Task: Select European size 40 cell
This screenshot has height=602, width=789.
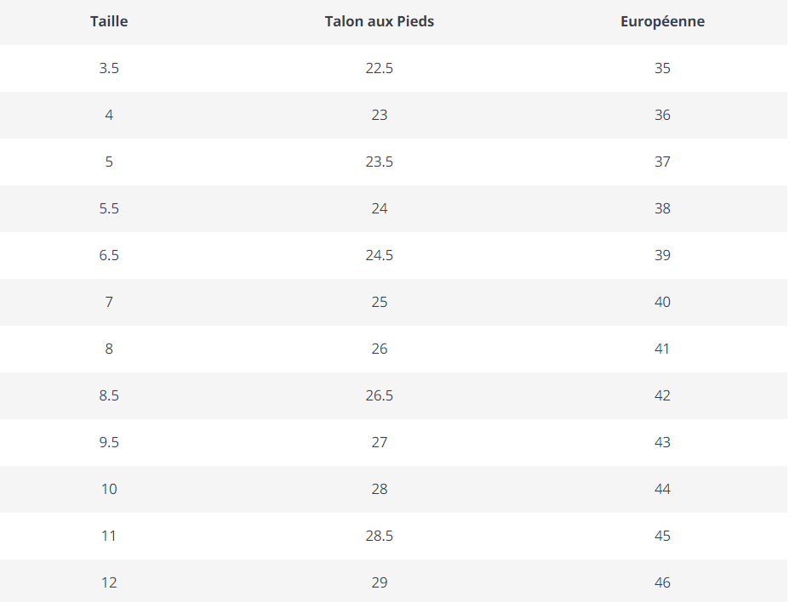Action: click(662, 302)
